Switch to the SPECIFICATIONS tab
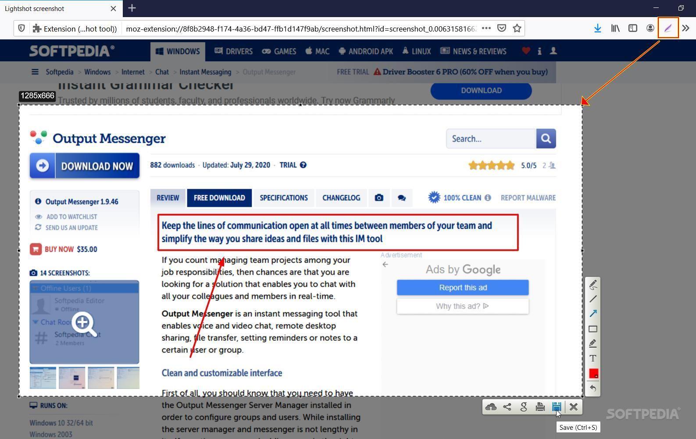 [284, 198]
